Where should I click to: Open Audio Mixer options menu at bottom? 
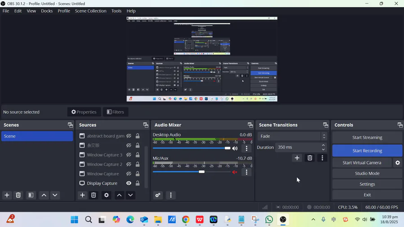click(x=171, y=195)
